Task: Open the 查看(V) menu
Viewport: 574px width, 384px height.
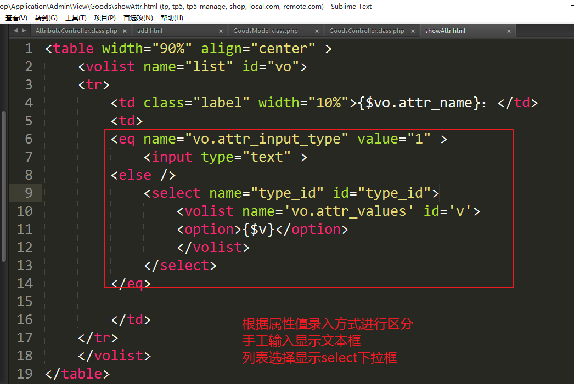Action: (16, 18)
